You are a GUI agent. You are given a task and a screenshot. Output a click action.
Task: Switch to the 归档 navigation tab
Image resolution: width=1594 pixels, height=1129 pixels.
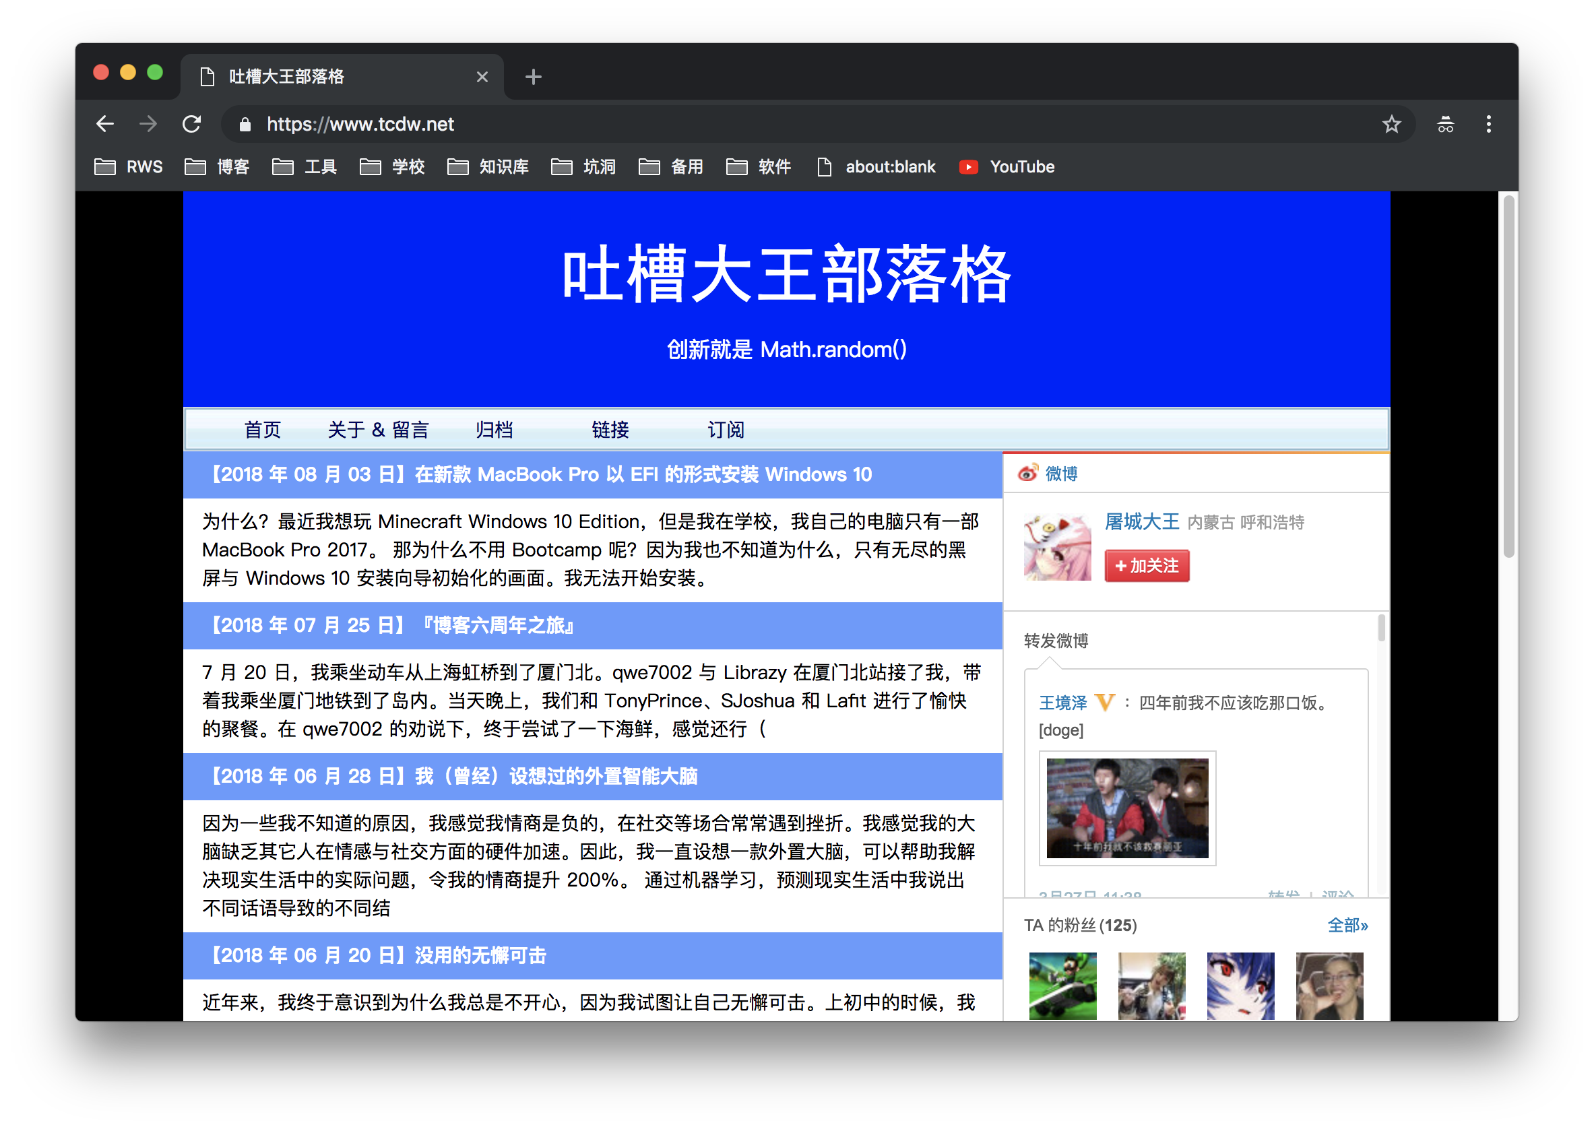click(494, 430)
